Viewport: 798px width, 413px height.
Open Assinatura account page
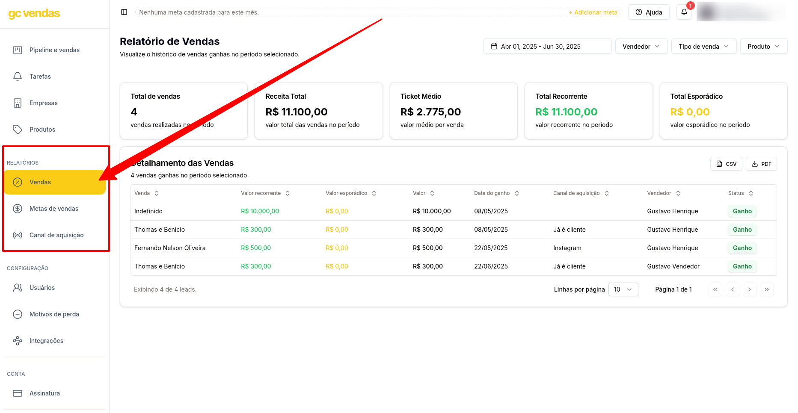pyautogui.click(x=55, y=393)
